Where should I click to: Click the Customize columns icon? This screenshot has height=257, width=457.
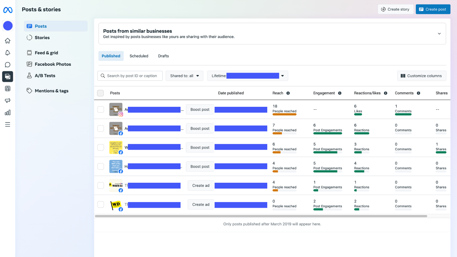click(403, 76)
